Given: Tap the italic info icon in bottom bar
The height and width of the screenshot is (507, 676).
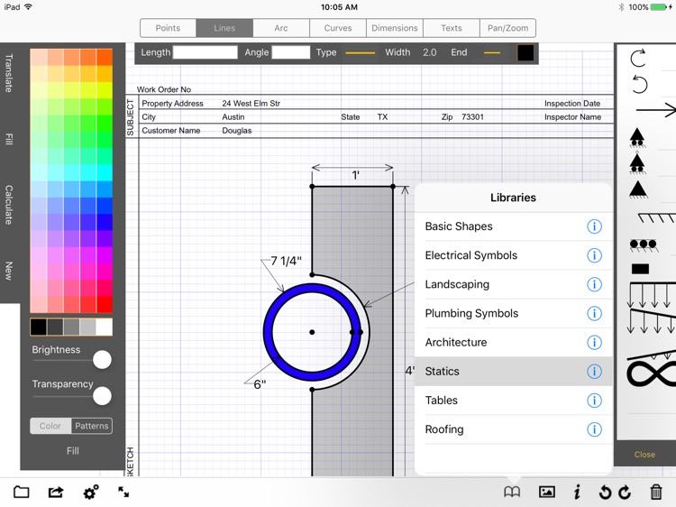Looking at the screenshot, I should (577, 492).
